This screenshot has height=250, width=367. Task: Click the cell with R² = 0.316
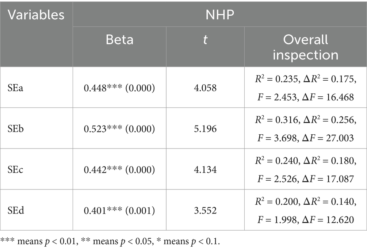[305, 128]
